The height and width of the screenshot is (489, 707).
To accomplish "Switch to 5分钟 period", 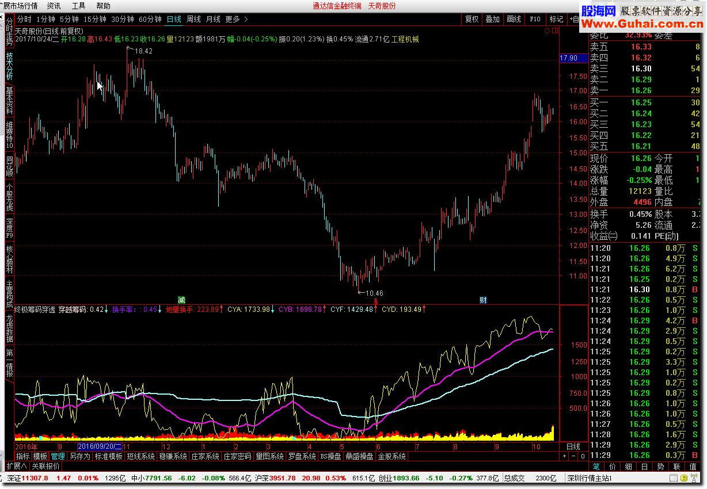I will 69,19.
